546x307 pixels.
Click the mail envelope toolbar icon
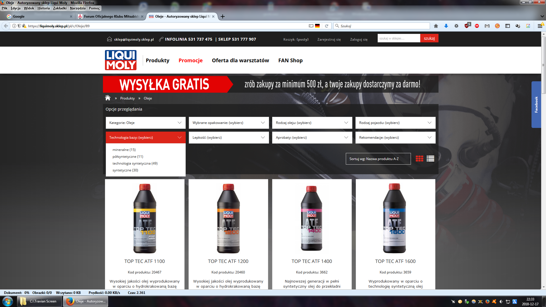(x=487, y=26)
